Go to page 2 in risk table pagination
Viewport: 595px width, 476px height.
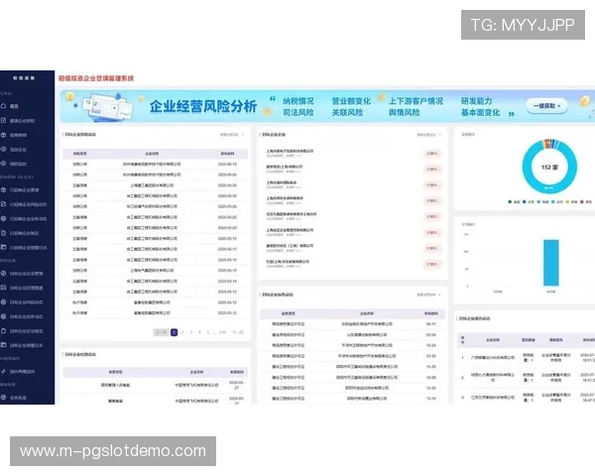(x=182, y=332)
